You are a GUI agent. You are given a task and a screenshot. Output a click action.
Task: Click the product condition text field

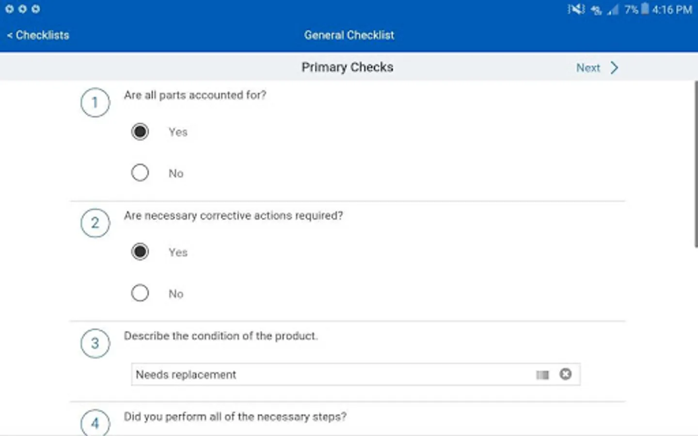pyautogui.click(x=330, y=374)
